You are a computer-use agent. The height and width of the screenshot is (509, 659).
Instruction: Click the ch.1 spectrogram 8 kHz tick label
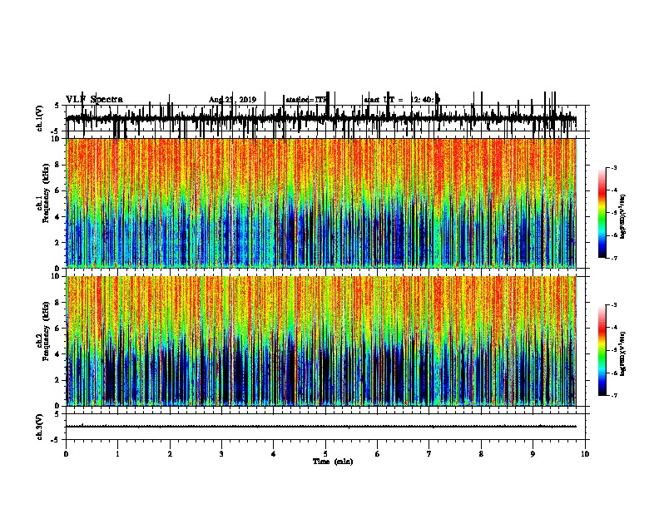[58, 165]
